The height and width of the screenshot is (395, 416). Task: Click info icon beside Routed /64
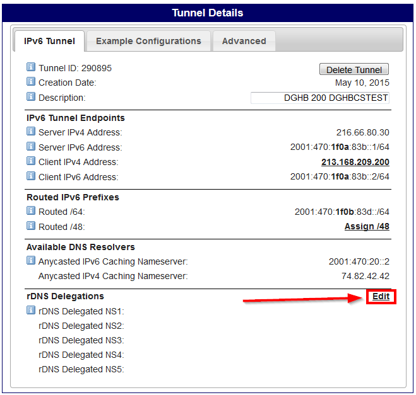[x=31, y=211]
